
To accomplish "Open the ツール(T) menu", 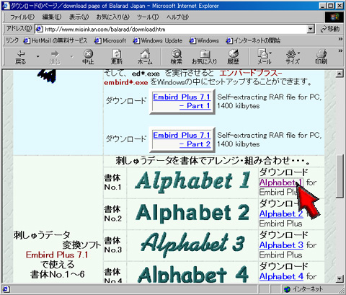I will (148, 17).
